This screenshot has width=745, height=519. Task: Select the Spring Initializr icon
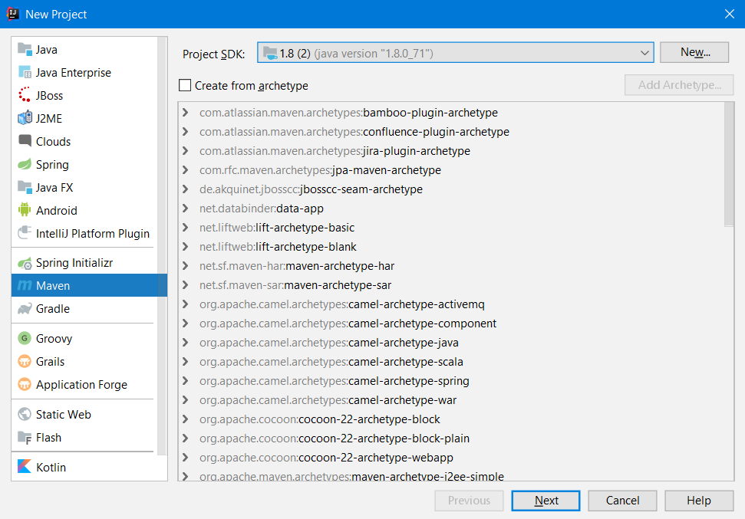coord(24,263)
